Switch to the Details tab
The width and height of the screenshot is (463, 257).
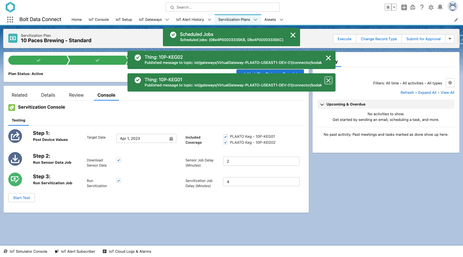coord(48,95)
